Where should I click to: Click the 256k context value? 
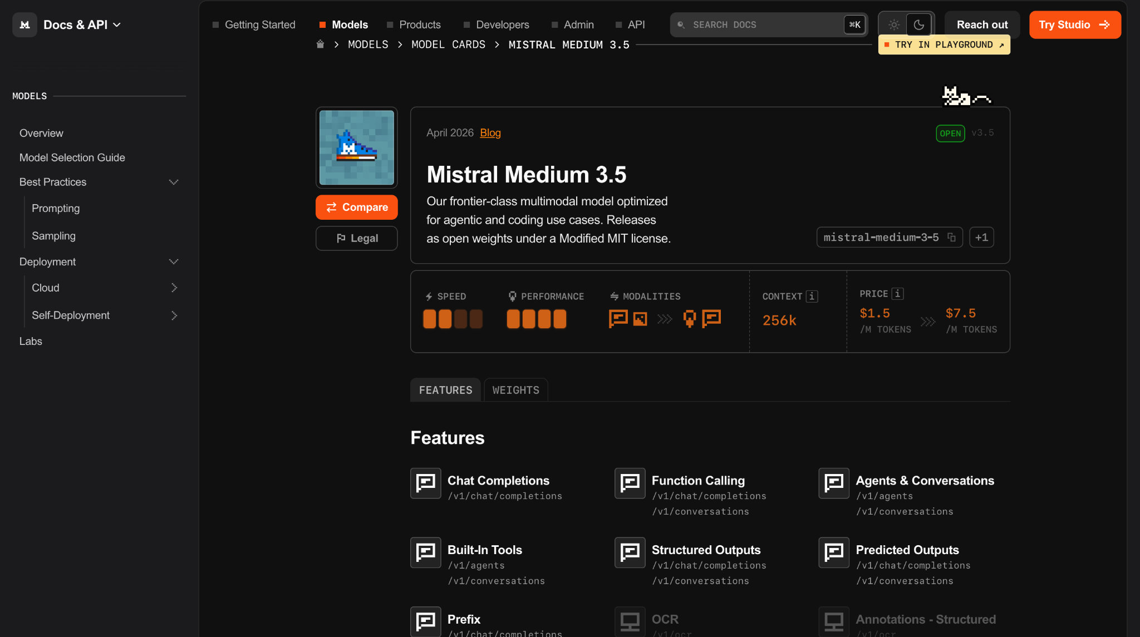tap(779, 321)
